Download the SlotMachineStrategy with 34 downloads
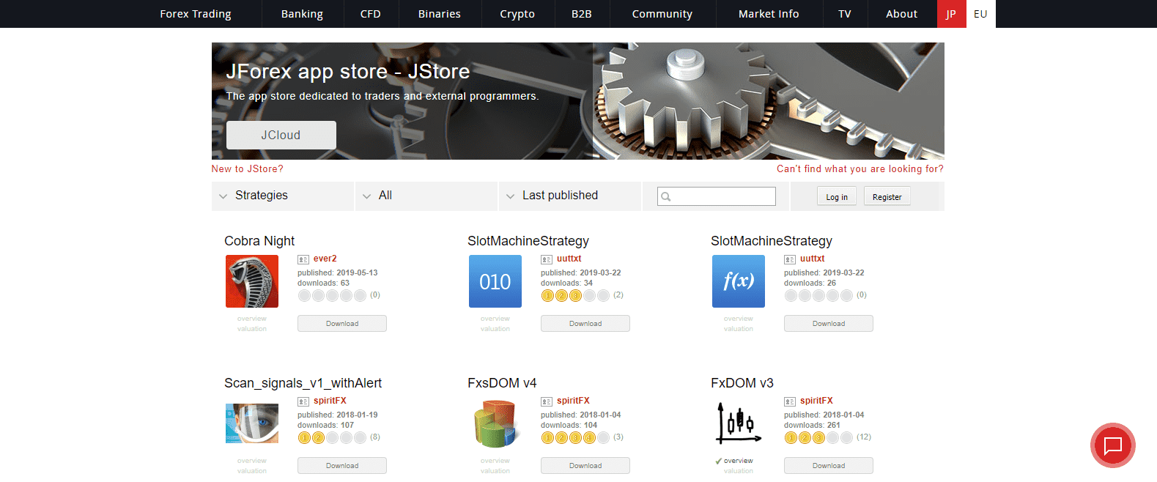Screen dimensions: 1157x482 pos(585,323)
